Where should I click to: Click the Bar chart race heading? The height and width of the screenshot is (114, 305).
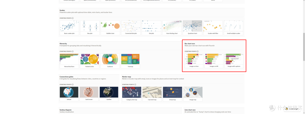click(190, 44)
